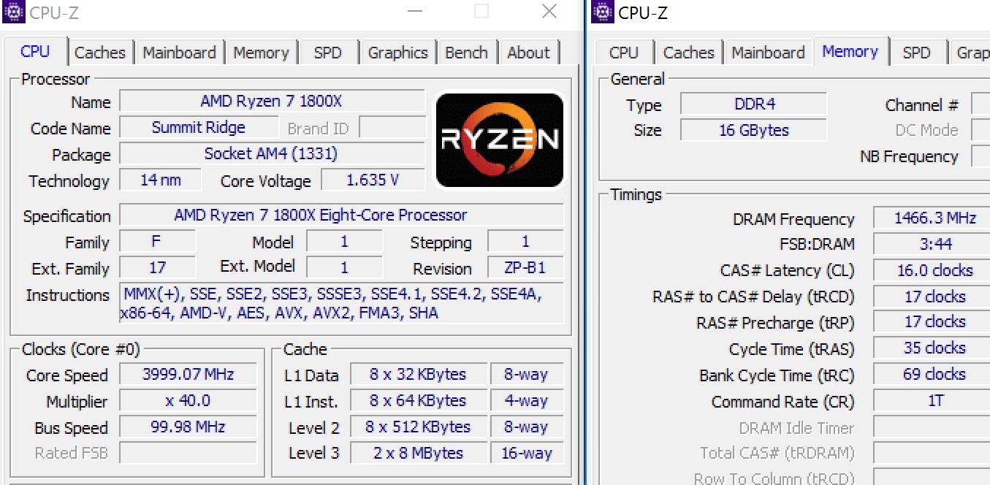
Task: Open the Bench tab
Action: 466,53
